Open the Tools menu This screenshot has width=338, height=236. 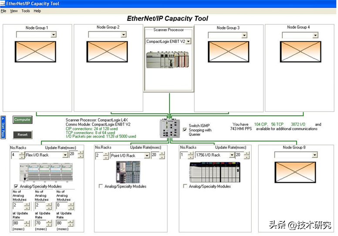[x=26, y=11]
